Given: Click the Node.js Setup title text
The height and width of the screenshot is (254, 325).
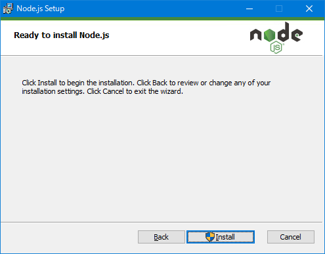Looking at the screenshot, I should (41, 9).
